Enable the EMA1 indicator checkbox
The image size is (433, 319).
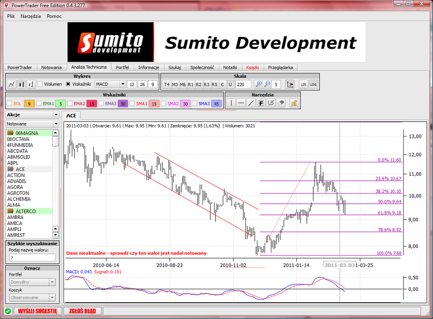(x=38, y=103)
